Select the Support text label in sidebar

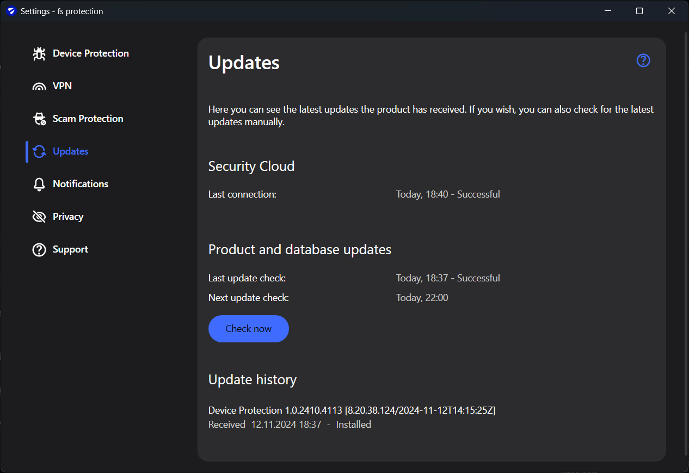[70, 249]
